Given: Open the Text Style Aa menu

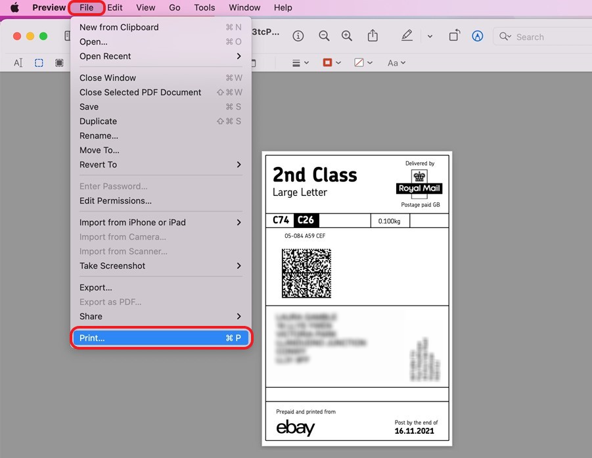Looking at the screenshot, I should pyautogui.click(x=396, y=63).
